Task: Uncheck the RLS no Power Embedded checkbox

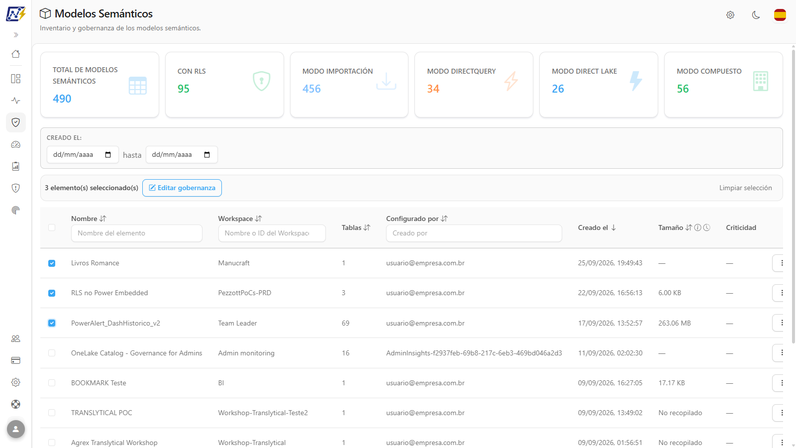Action: click(x=52, y=293)
